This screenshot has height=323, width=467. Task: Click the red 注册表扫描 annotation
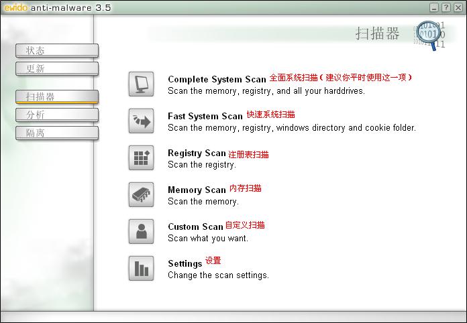click(x=248, y=154)
